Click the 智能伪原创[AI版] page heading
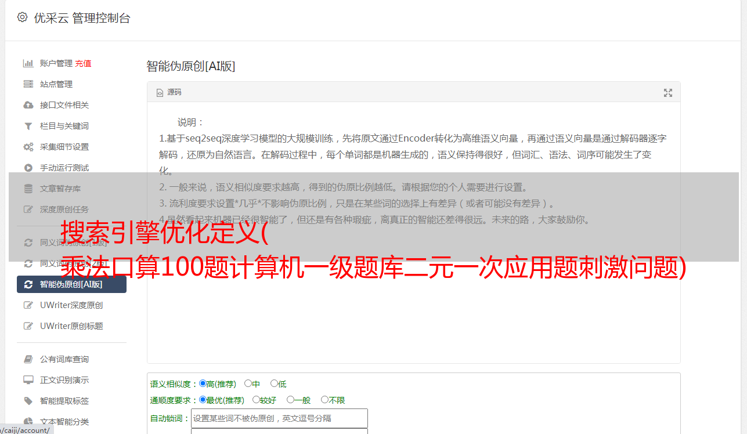Screen dimensions: 747x434 [x=191, y=66]
